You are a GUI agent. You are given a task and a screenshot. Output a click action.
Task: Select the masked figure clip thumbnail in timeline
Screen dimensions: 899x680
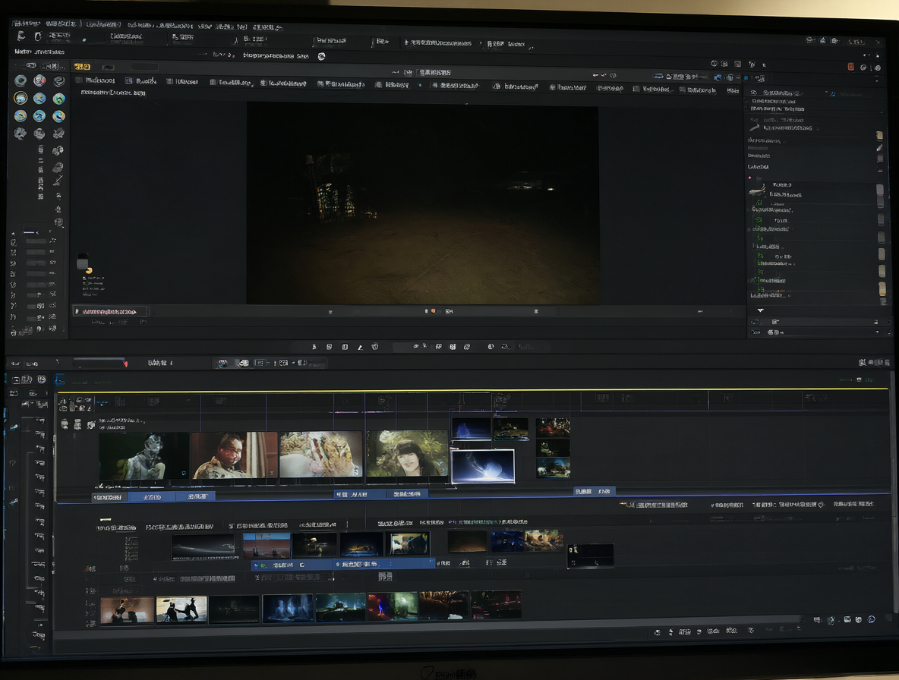coord(144,456)
